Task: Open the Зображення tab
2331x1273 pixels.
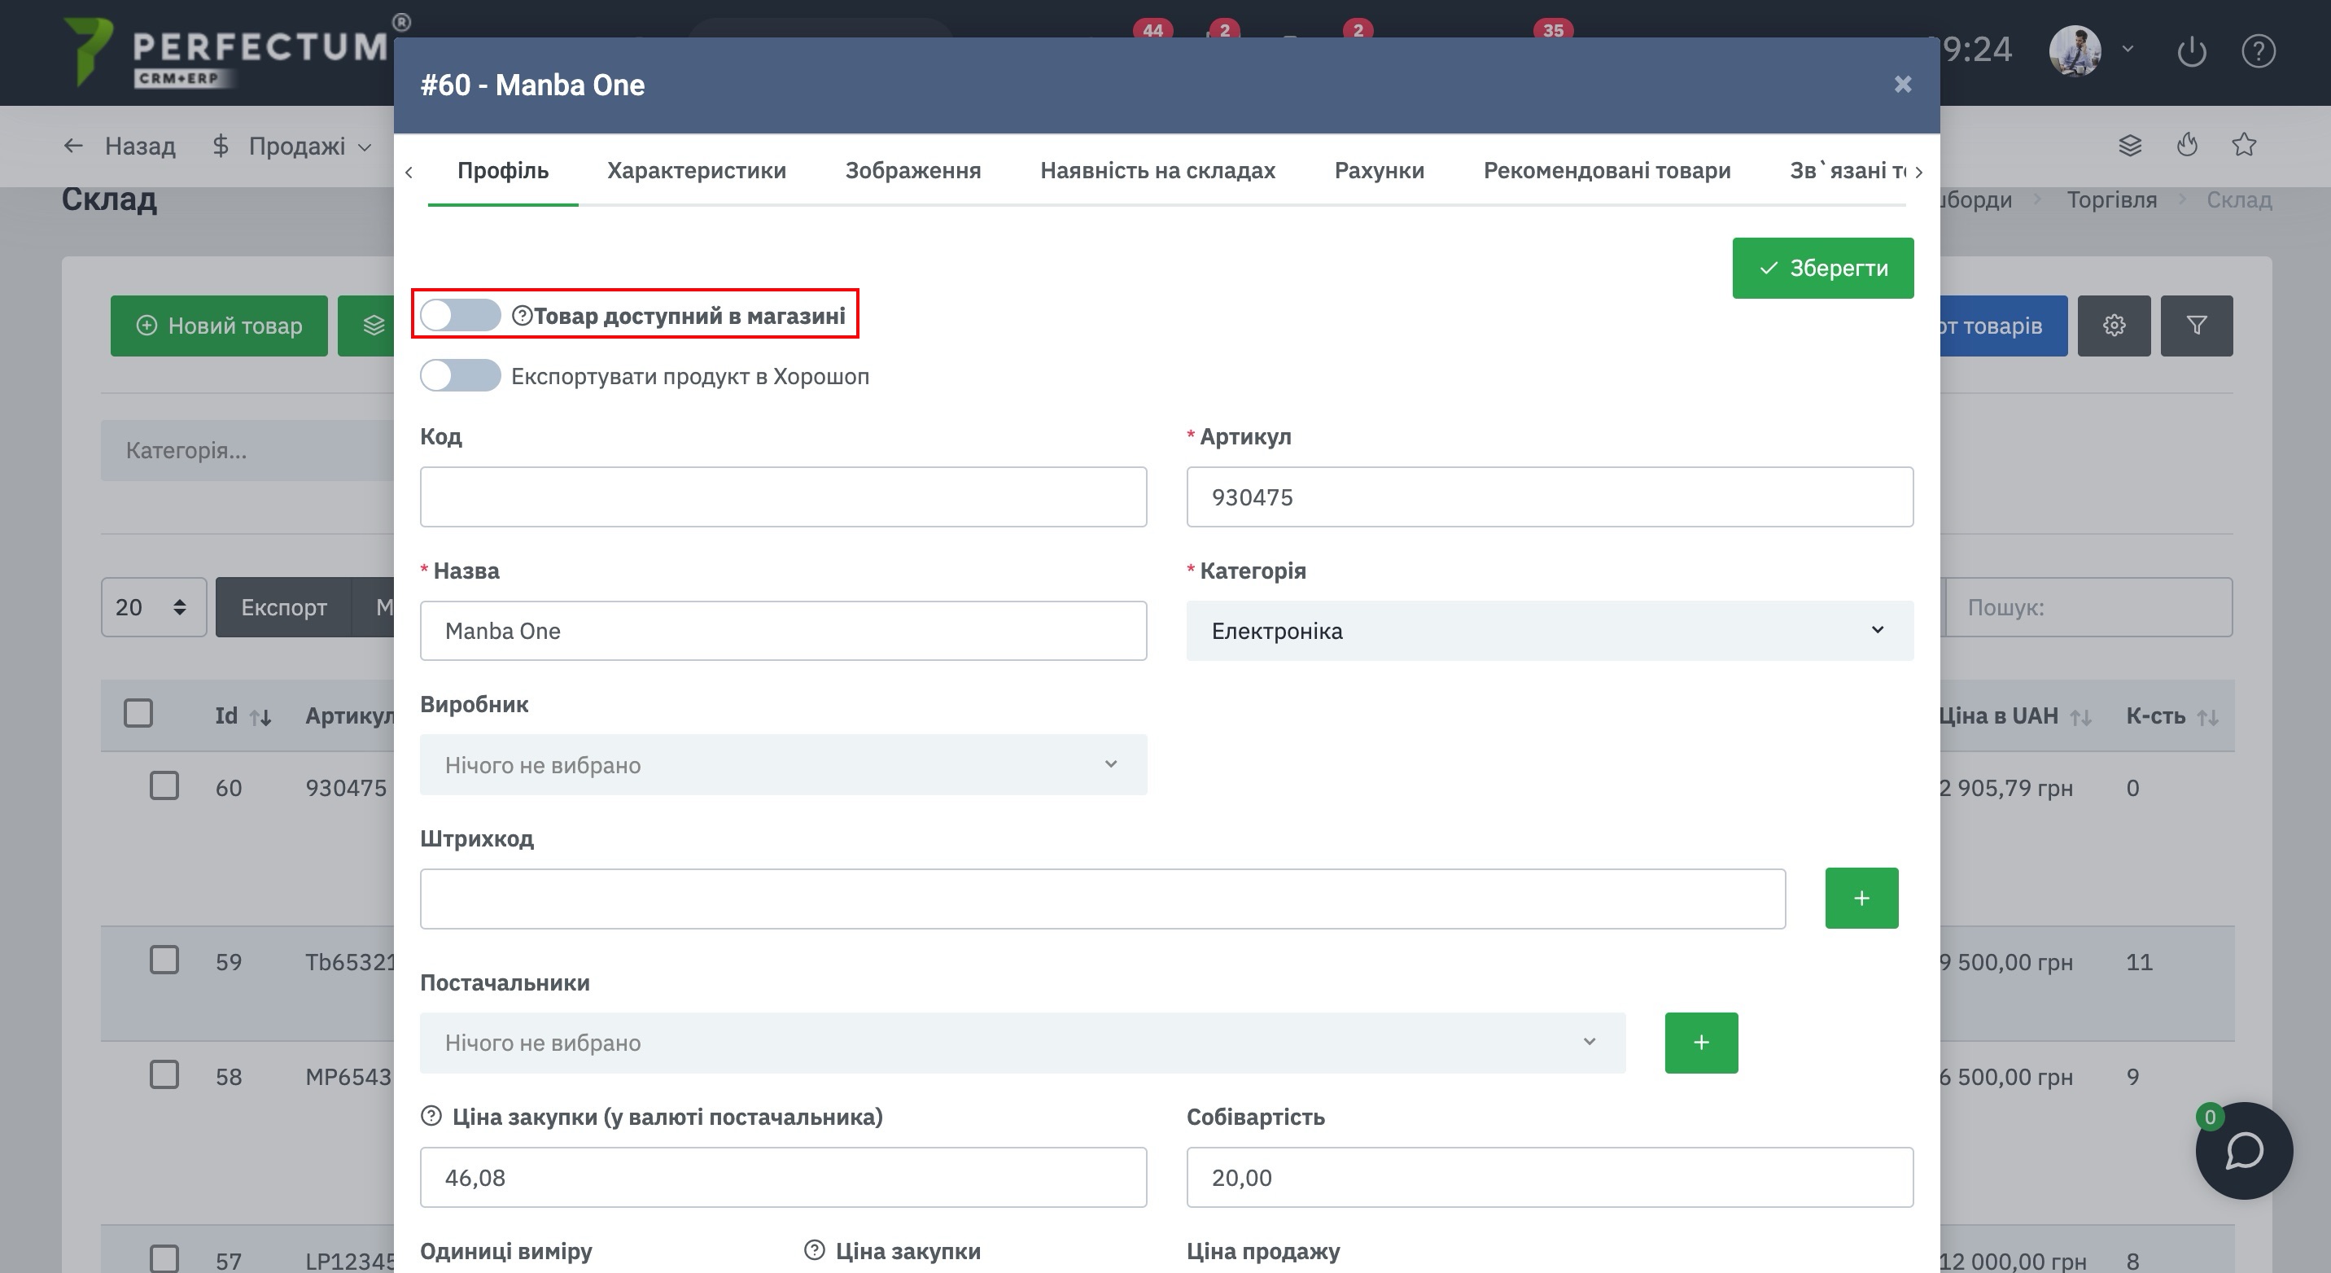Action: click(x=912, y=170)
